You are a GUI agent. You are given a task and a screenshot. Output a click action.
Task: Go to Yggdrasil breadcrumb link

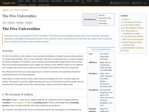point(6,10)
